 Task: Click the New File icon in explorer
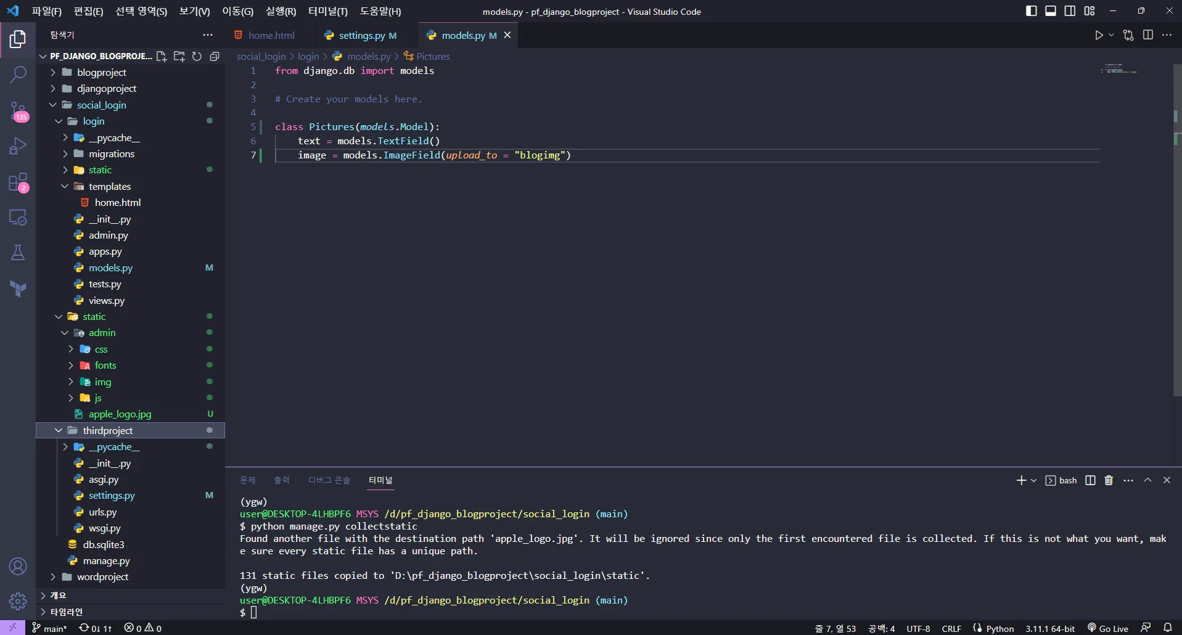coord(162,56)
